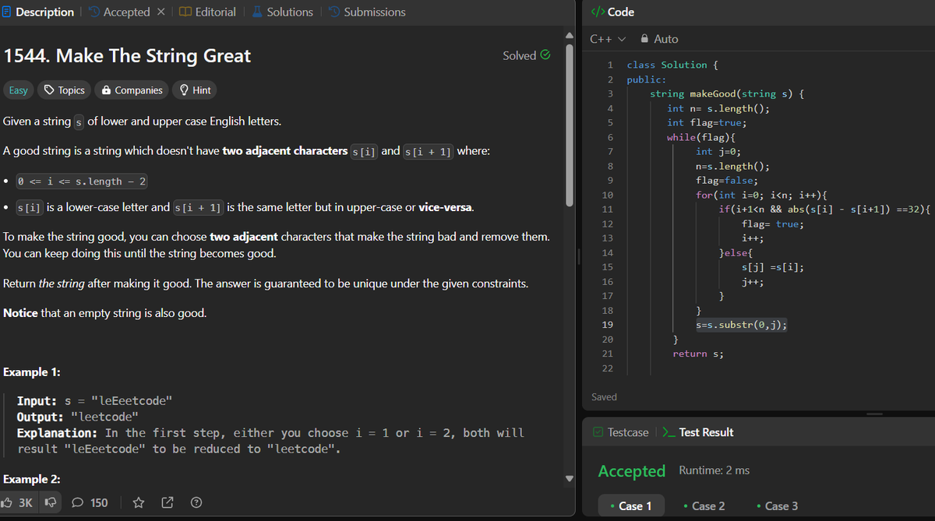The height and width of the screenshot is (521, 935).
Task: Select Case 3
Action: click(x=777, y=505)
